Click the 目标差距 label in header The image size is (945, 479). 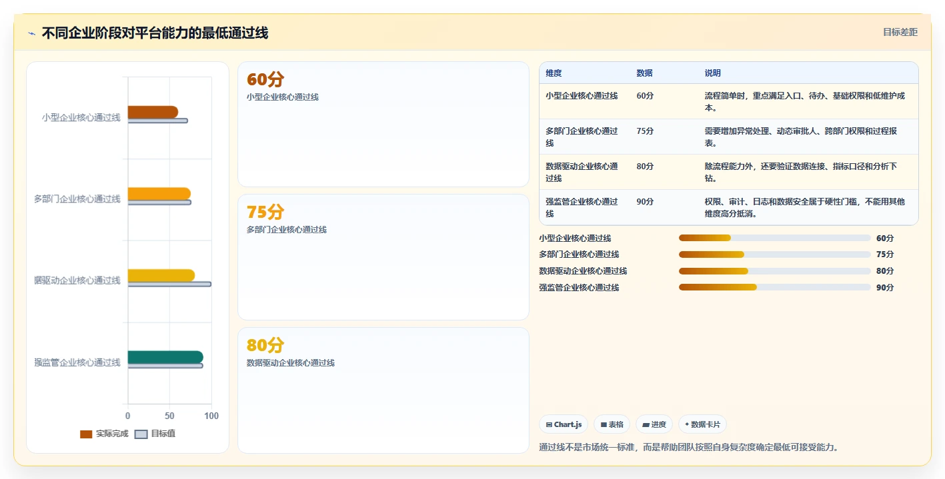900,32
